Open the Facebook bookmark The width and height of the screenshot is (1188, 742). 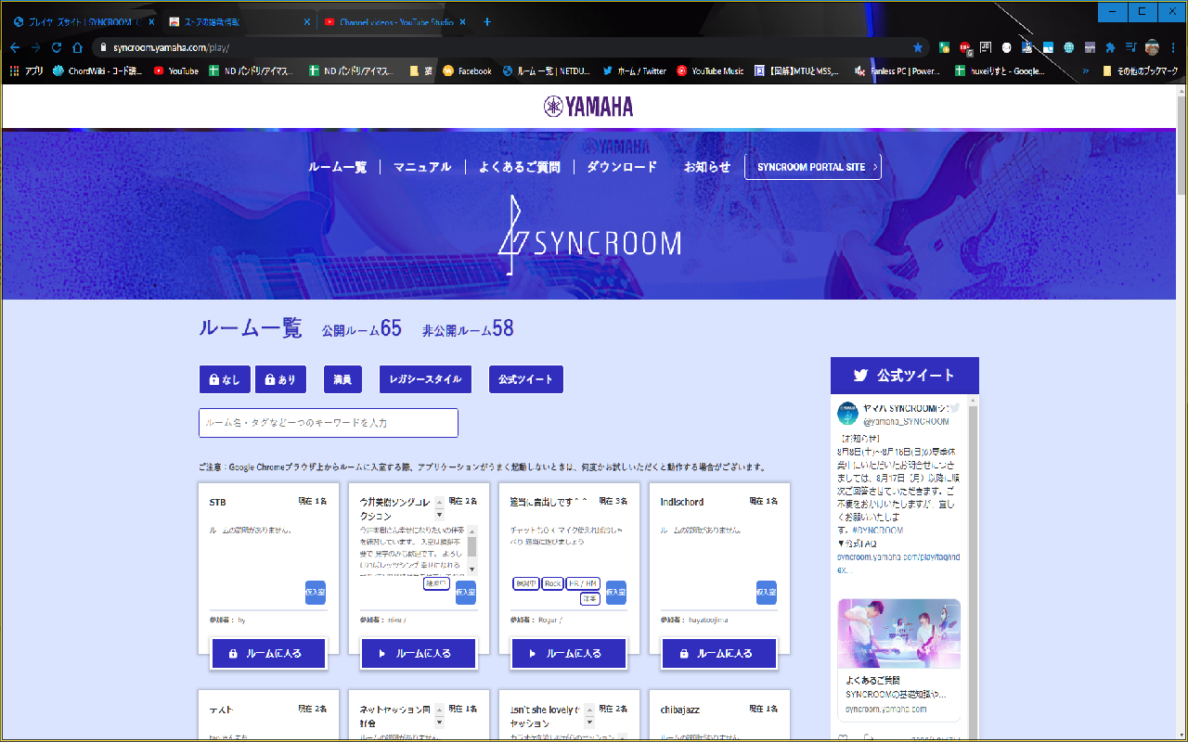pos(467,70)
